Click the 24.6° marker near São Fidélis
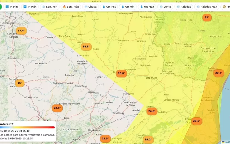This screenshot has width=230, height=144. pyautogui.click(x=151, y=111)
